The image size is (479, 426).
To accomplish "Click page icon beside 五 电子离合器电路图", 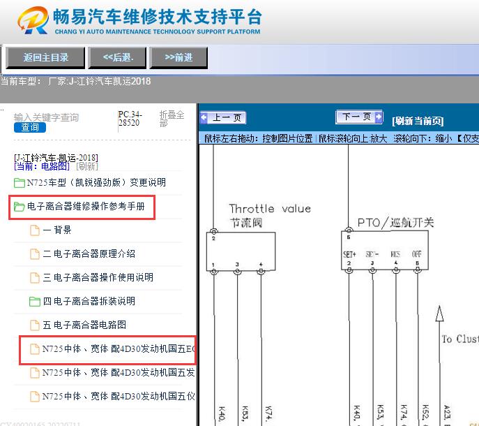I will click(35, 325).
